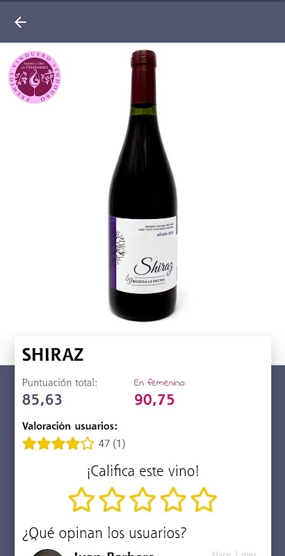View Juan Barbera's profile avatar
This screenshot has width=285, height=556.
47,553
